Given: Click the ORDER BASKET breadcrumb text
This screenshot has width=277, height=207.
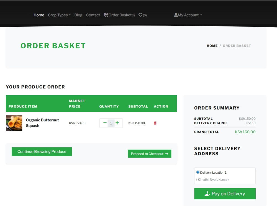Looking at the screenshot, I should (237, 46).
